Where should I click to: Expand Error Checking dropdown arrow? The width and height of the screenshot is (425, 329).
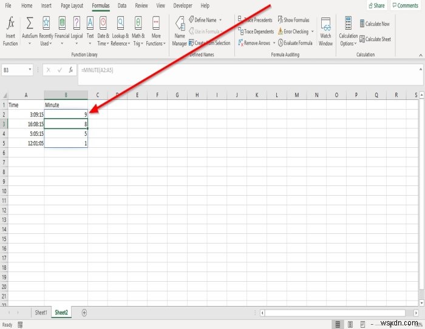click(x=312, y=32)
